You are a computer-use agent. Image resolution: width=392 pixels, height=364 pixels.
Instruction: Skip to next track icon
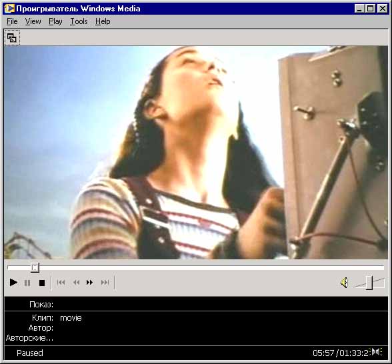pyautogui.click(x=105, y=283)
